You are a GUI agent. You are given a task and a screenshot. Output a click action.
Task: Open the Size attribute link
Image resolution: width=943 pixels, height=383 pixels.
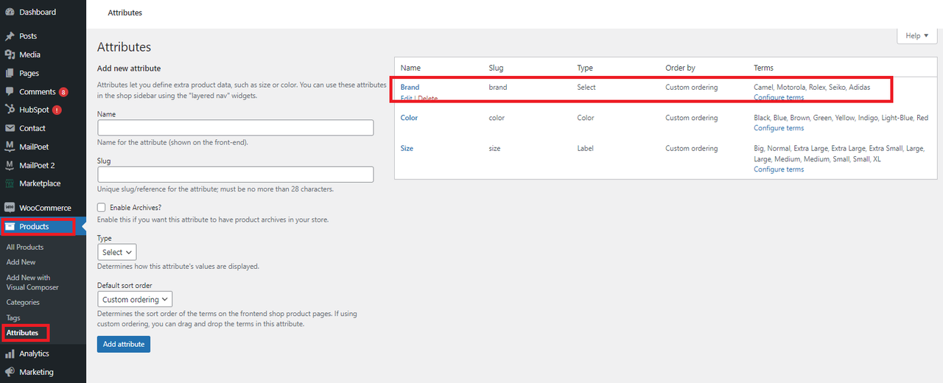407,148
